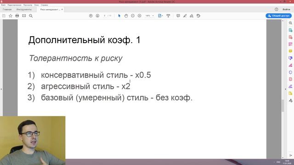Screen dimensions: 294x165
Task: Click the scroll down arrow of document scrollbar
Action: point(283,158)
